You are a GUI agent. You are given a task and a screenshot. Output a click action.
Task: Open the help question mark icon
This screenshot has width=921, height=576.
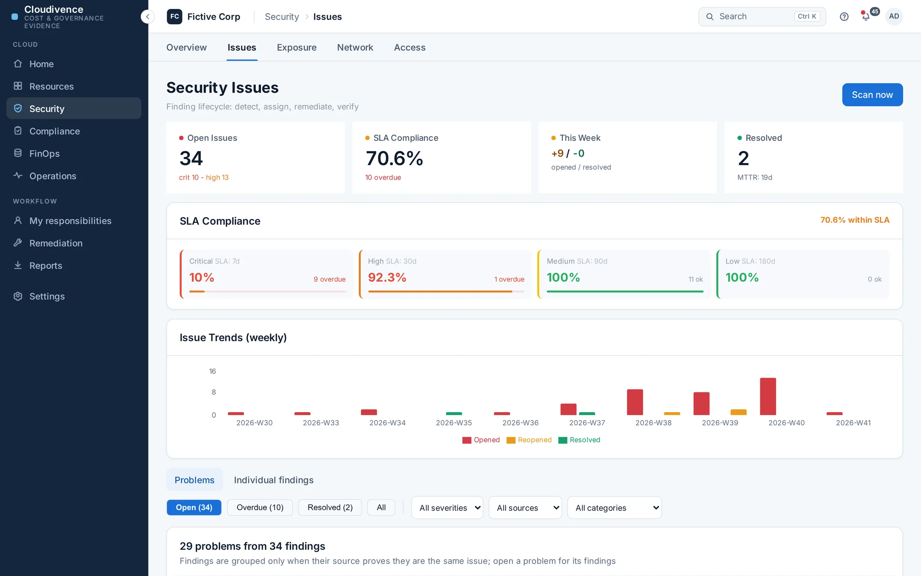[x=844, y=17]
